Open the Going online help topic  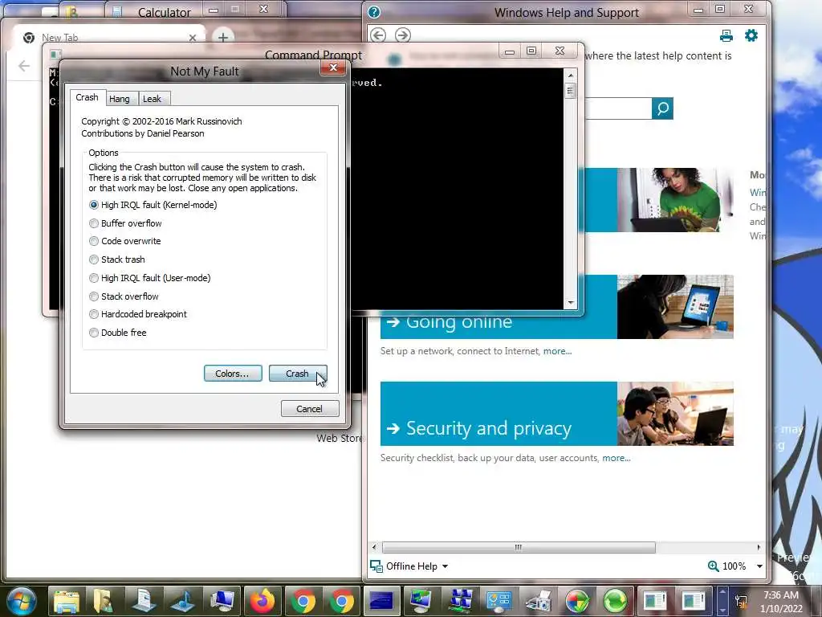[458, 321]
